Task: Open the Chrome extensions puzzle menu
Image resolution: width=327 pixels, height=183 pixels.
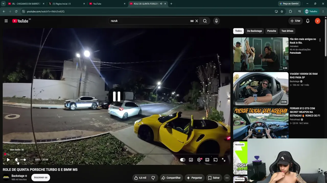Action: tap(290, 11)
